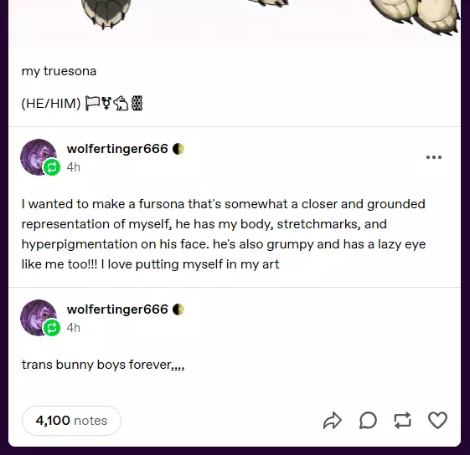Click the transgender symbol emoji
Viewport: 470px width, 455px height.
tap(106, 103)
